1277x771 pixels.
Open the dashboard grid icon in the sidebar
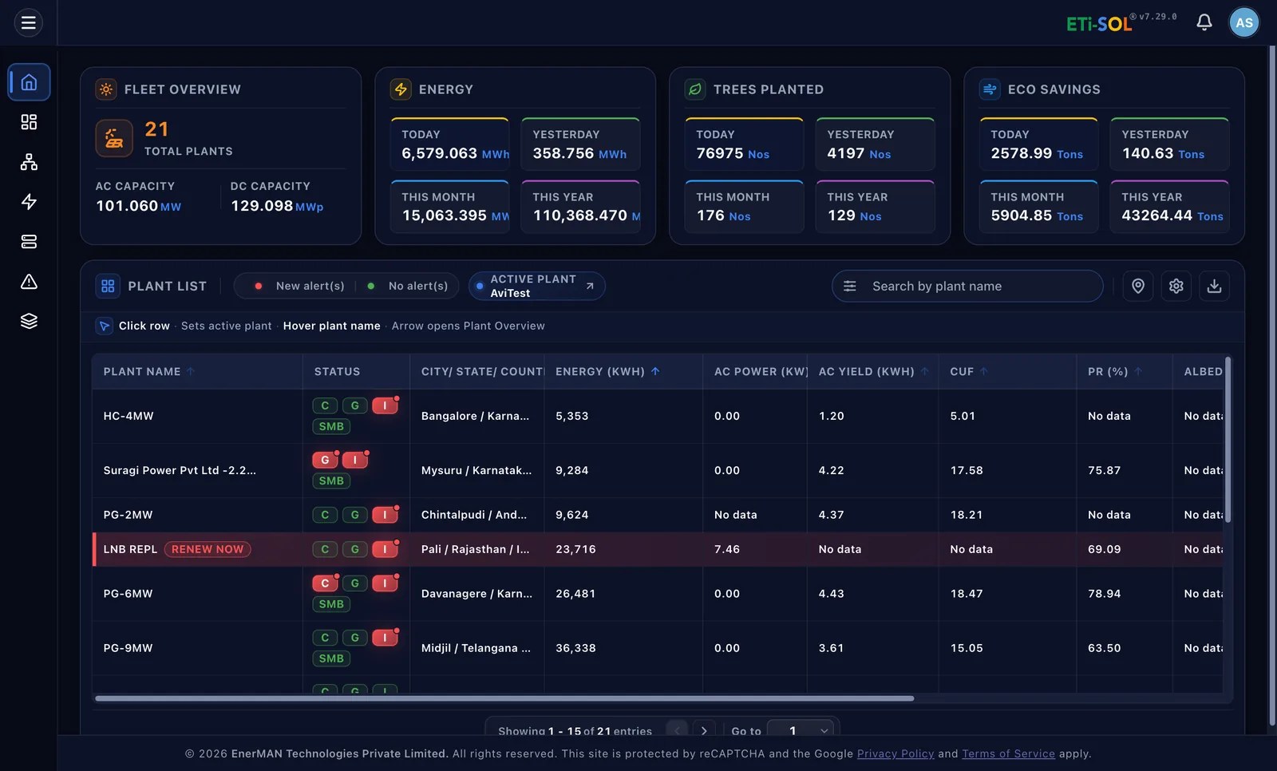pos(29,122)
